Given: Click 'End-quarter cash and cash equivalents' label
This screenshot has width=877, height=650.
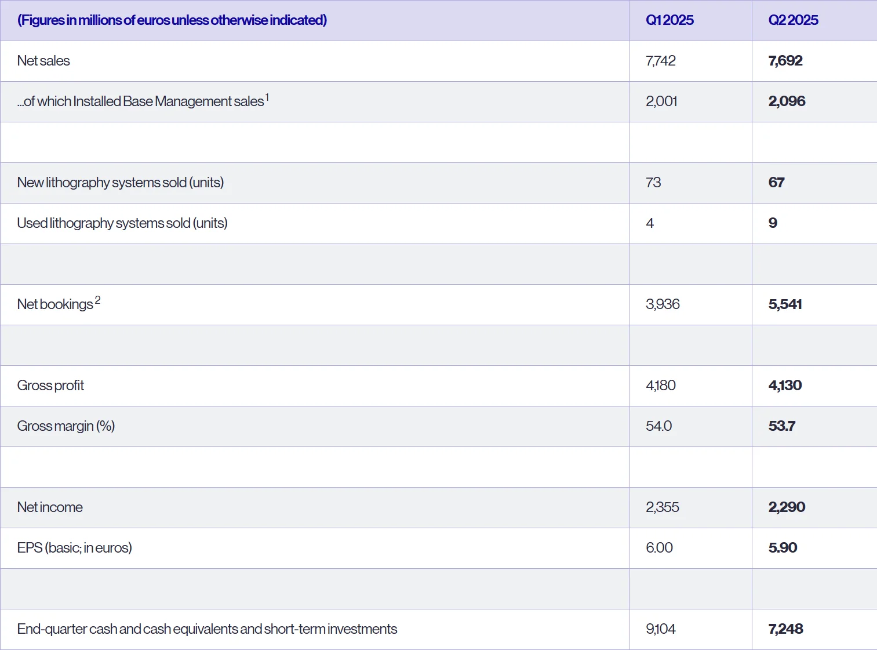Looking at the screenshot, I should click(207, 629).
